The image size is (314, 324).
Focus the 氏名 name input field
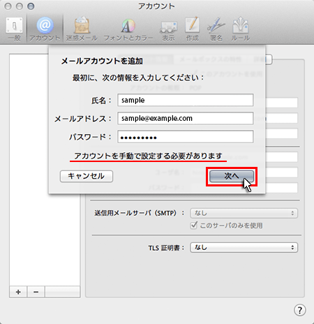186,100
